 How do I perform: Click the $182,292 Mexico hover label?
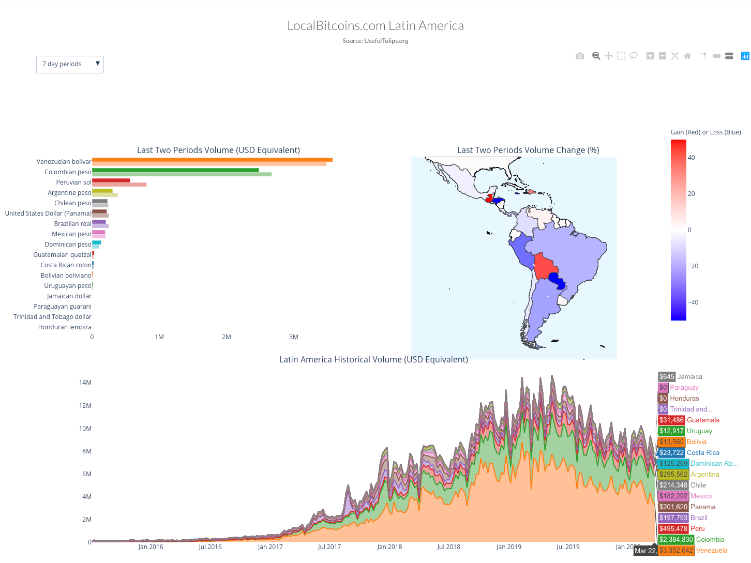coord(685,496)
